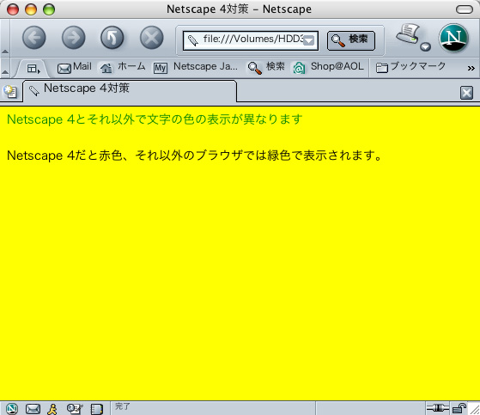
Task: Open Mail from the status bar envelope icon
Action: [33, 409]
